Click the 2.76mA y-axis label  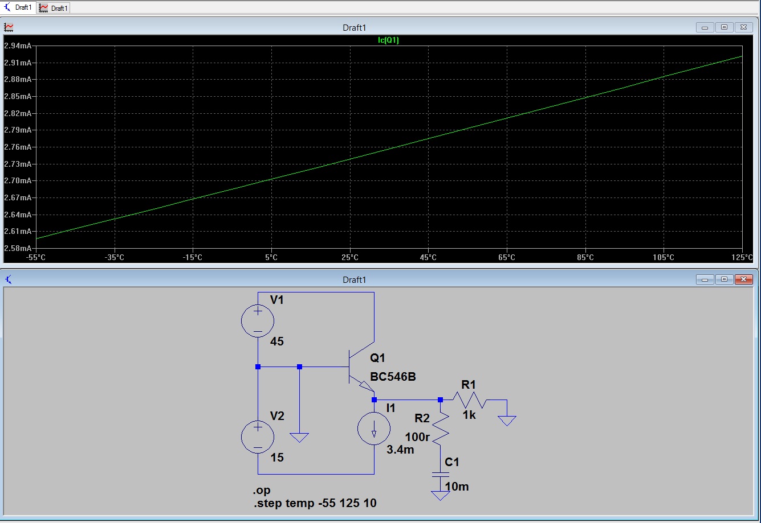coord(17,147)
